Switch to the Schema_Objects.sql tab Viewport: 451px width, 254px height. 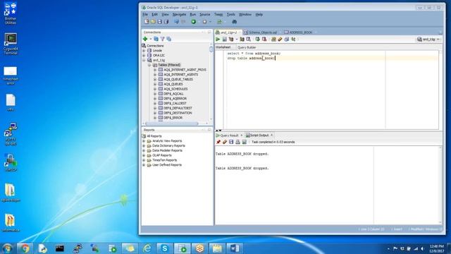point(263,32)
